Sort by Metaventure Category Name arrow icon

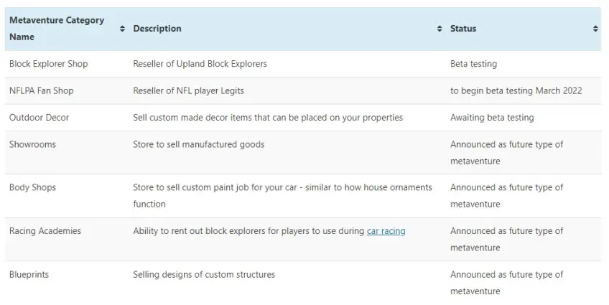pos(122,29)
